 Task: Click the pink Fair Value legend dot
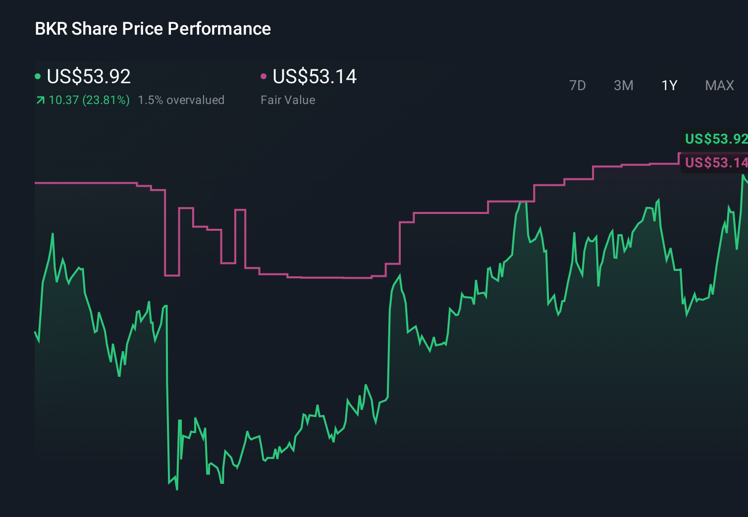click(x=263, y=76)
